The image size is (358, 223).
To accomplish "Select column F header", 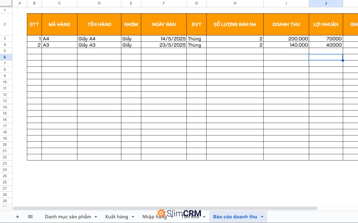I will 164,3.
